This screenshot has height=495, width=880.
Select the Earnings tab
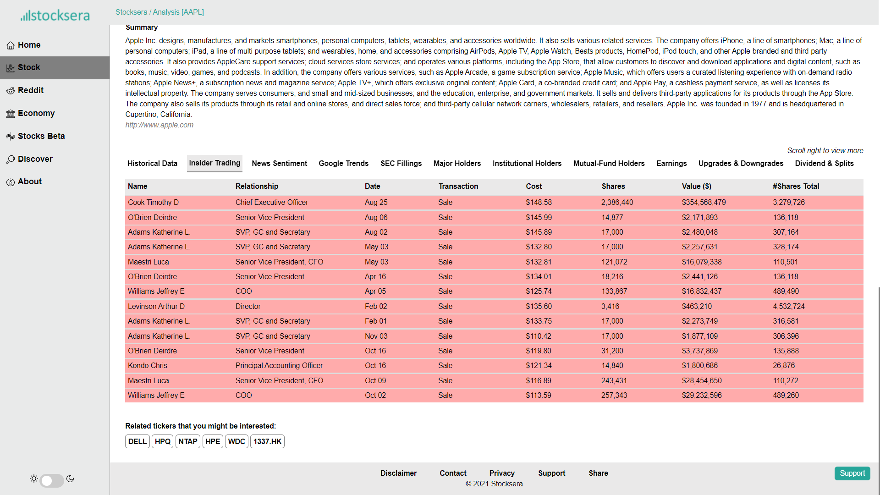coord(671,164)
